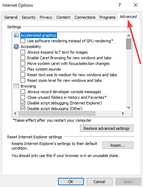Click Restore advanced settings button
Viewport: 143px width, 187px height.
pos(107,128)
